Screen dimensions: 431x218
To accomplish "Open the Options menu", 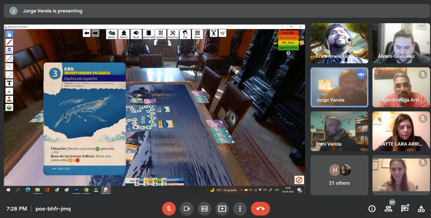I will click(x=161, y=34).
